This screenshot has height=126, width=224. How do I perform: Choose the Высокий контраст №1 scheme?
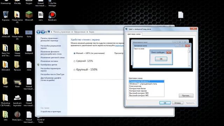[146, 96]
